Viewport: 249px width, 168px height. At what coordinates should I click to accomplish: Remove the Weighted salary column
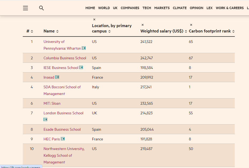(142, 25)
